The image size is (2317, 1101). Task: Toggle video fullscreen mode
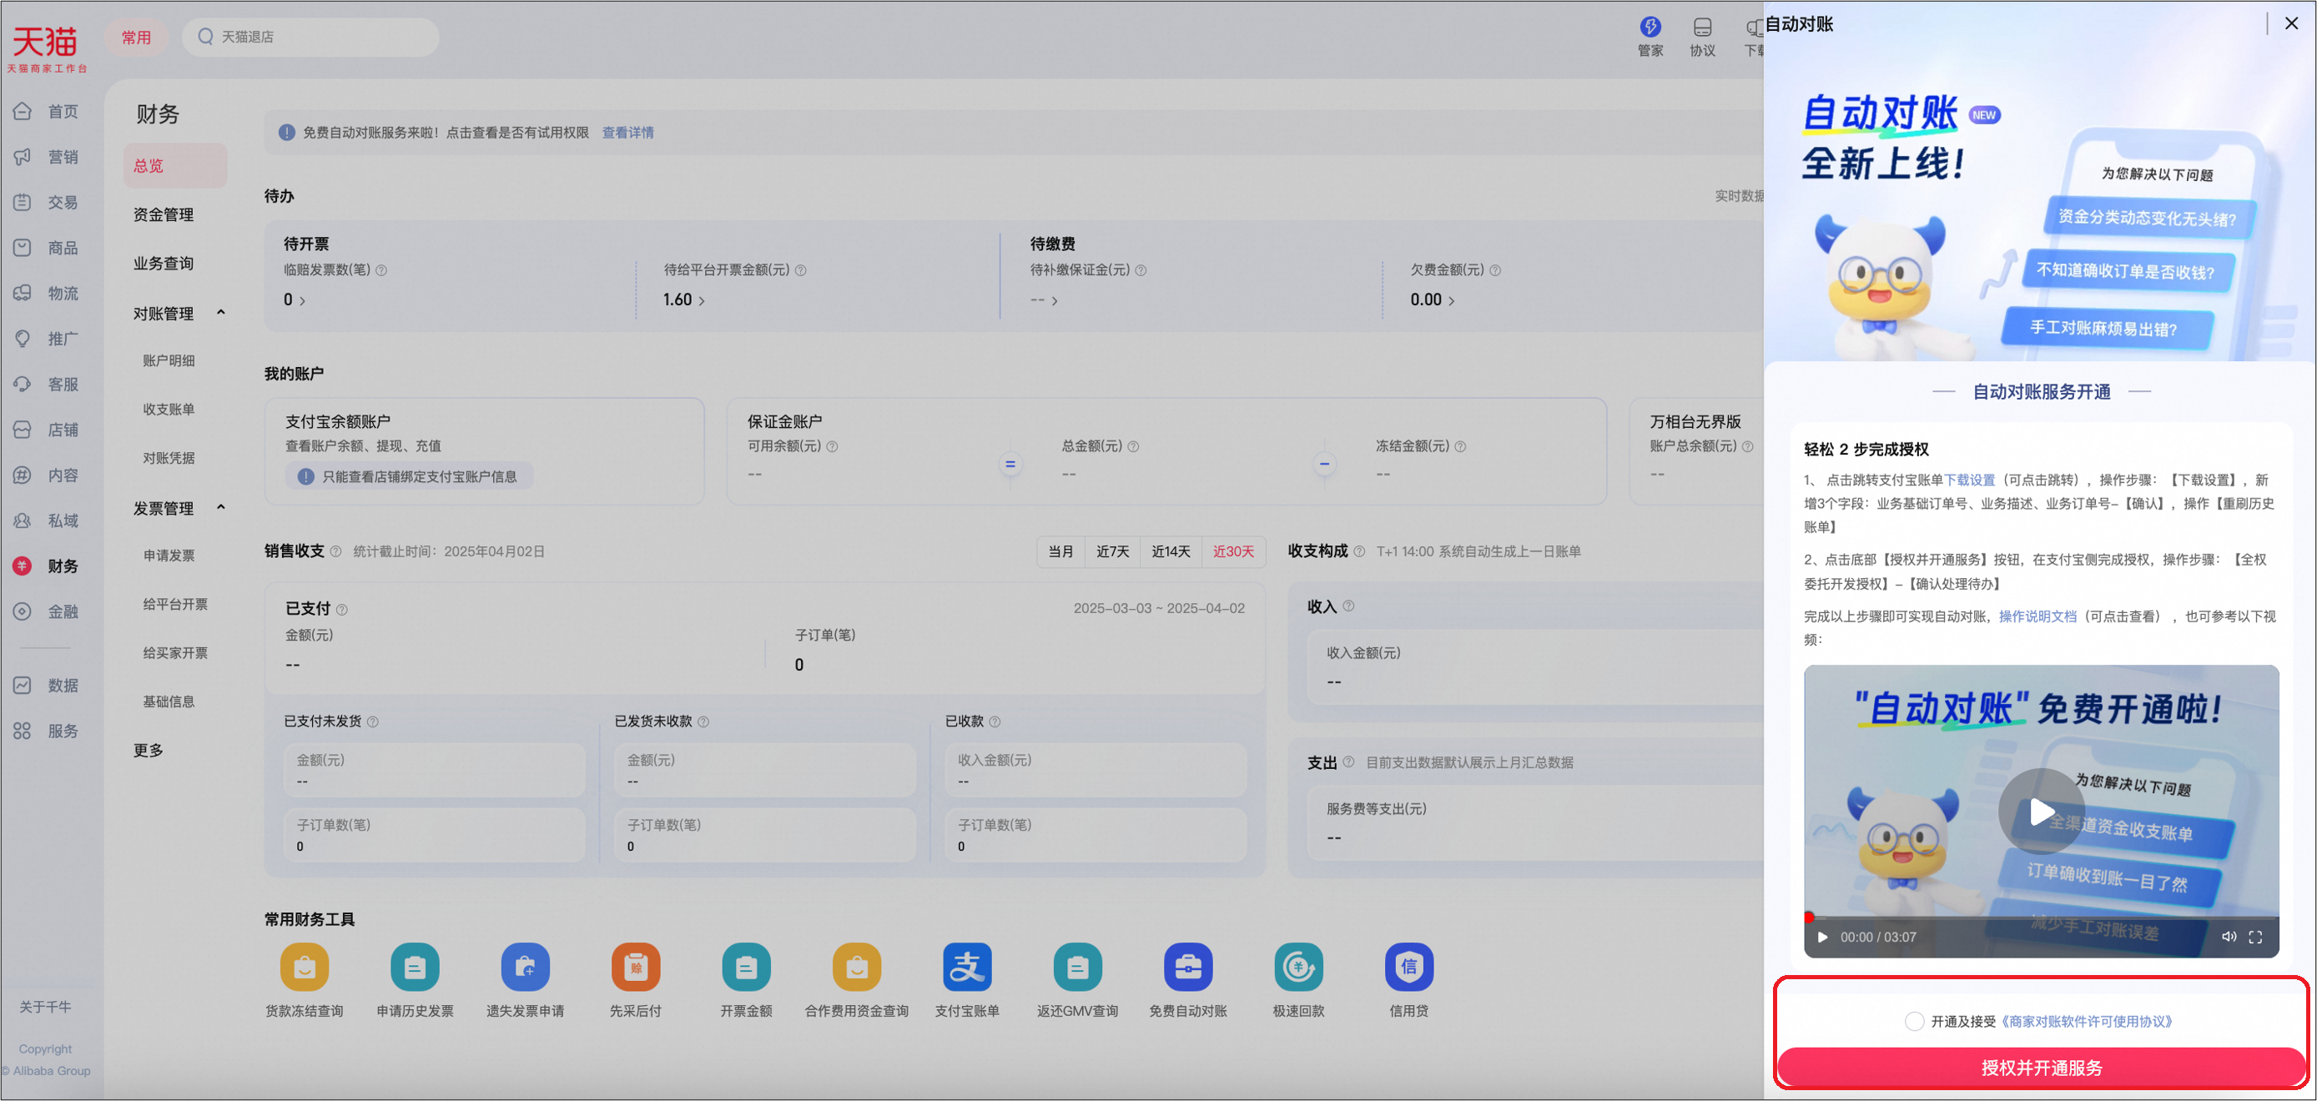[x=2256, y=937]
